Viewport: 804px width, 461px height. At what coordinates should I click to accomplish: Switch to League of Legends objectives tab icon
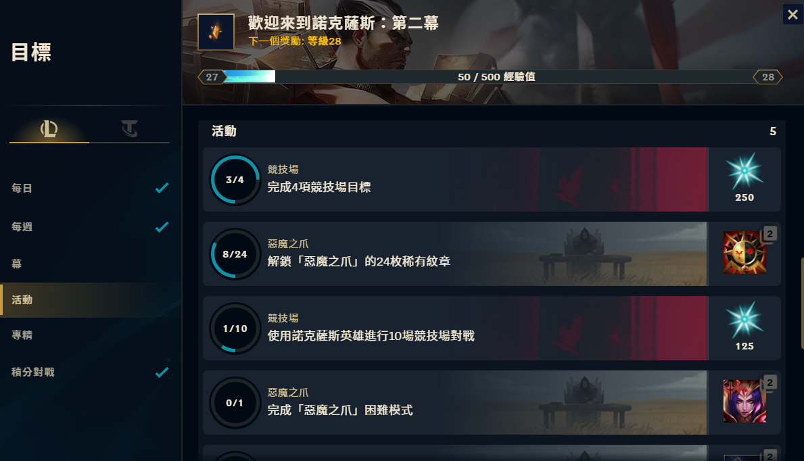click(49, 128)
